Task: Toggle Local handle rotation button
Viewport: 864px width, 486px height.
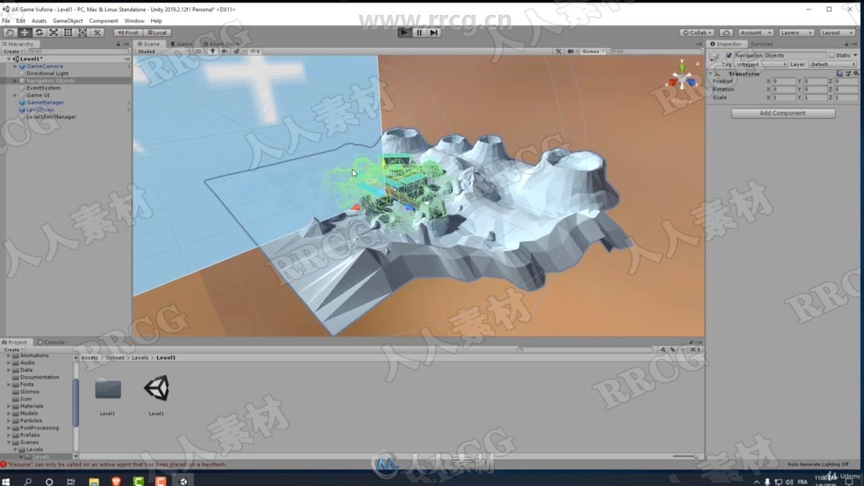Action: [157, 32]
